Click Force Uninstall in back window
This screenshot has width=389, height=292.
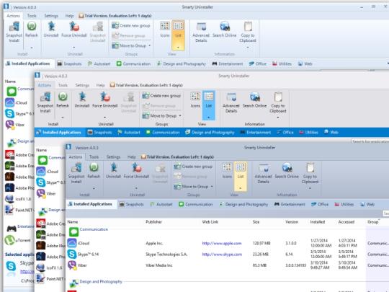[74, 30]
